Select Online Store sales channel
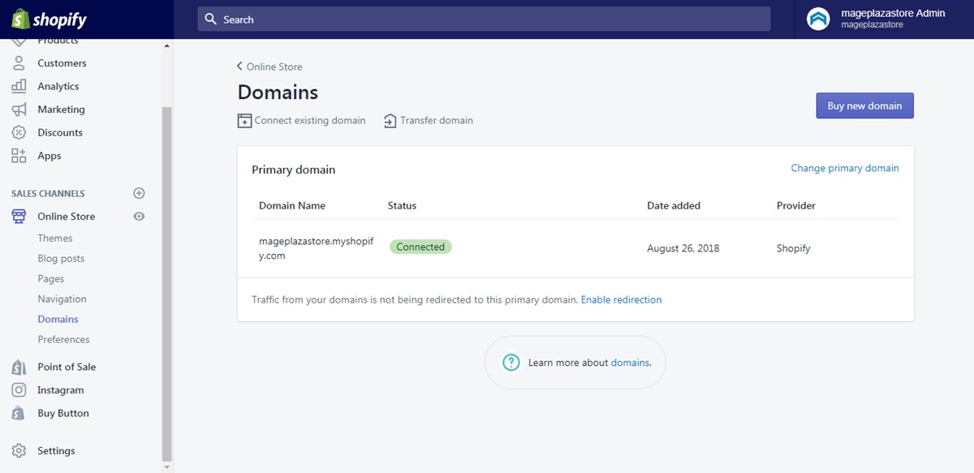Image resolution: width=974 pixels, height=473 pixels. (x=66, y=217)
